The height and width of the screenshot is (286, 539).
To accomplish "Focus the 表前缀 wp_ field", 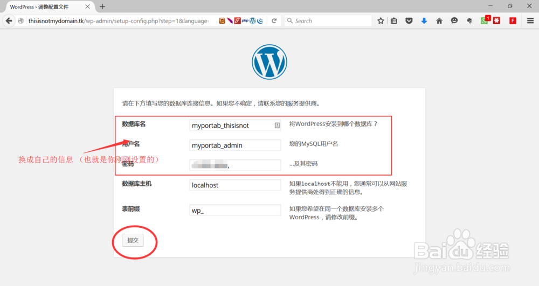I will (235, 211).
